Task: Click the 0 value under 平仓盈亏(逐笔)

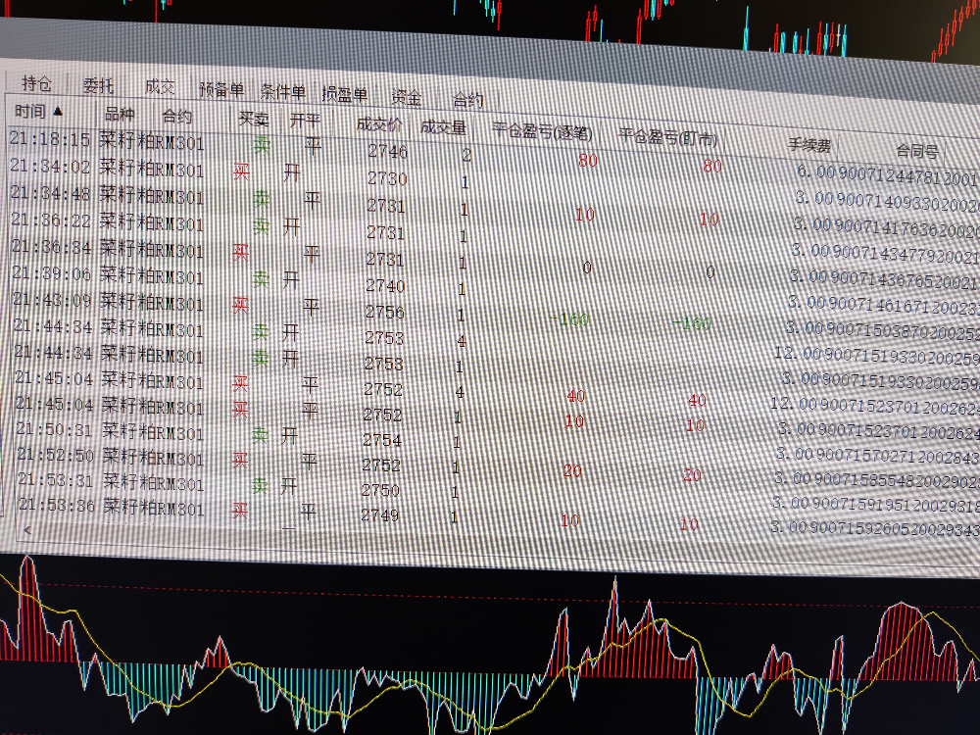Action: [x=586, y=268]
